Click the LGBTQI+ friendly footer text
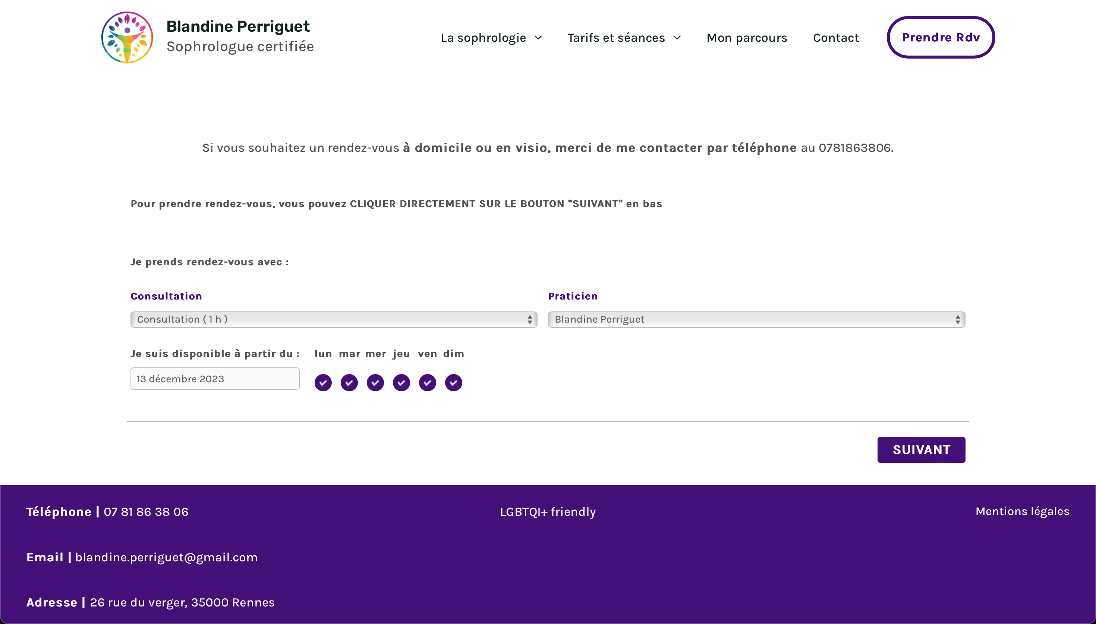The height and width of the screenshot is (624, 1096). (x=548, y=512)
